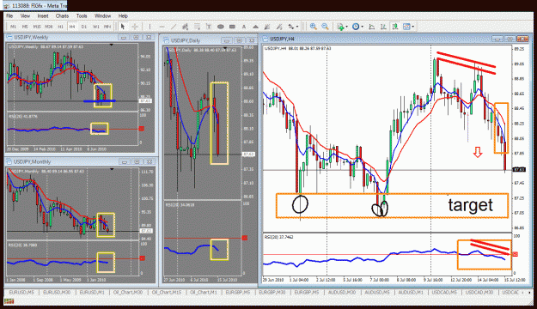This screenshot has height=309, width=537.
Task: Choose the horizontal line drawing tool
Action: pos(162,27)
